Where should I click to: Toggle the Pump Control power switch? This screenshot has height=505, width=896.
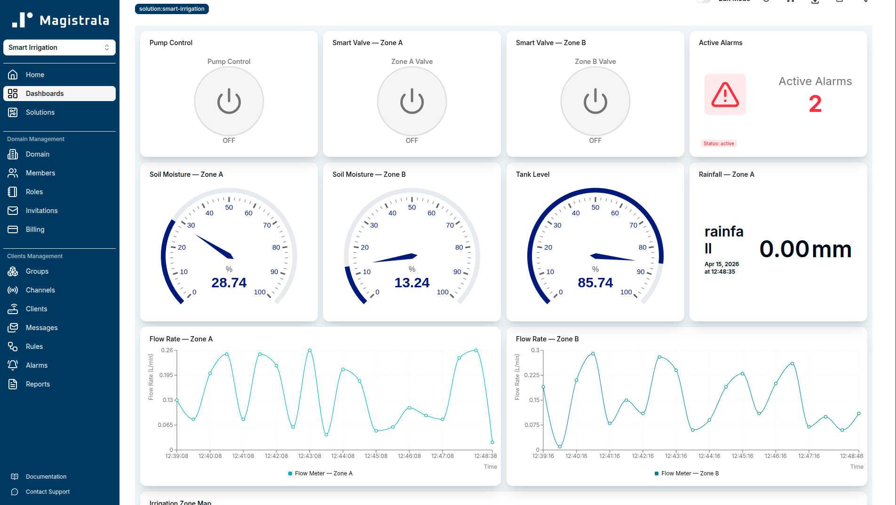(229, 101)
